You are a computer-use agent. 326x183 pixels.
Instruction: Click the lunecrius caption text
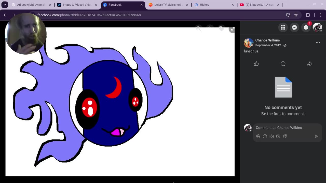251,51
